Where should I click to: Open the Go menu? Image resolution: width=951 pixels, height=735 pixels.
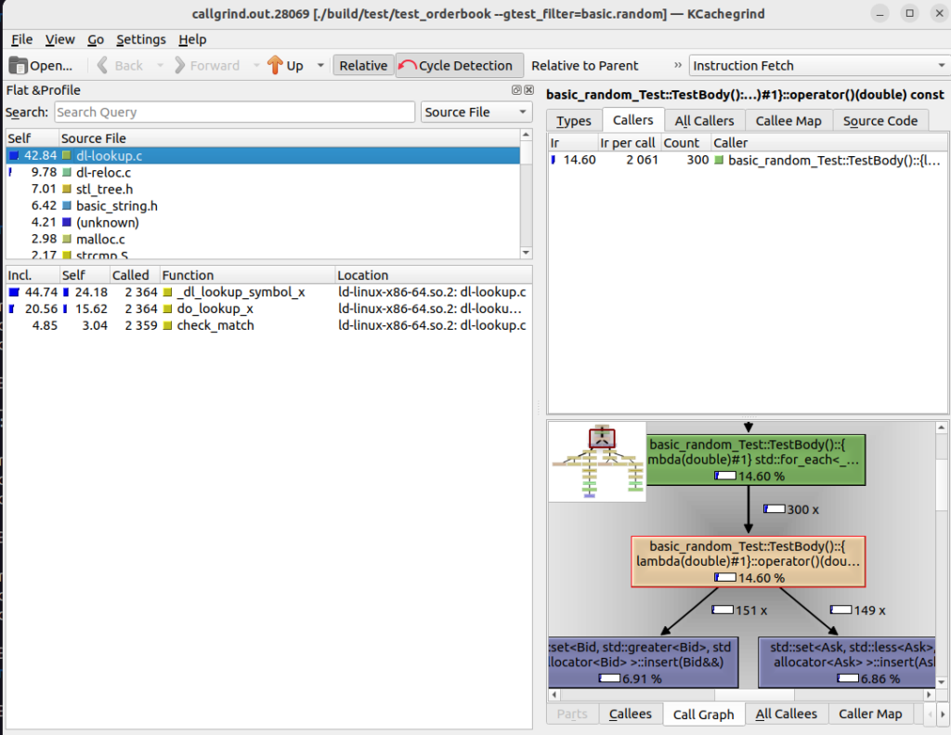96,39
